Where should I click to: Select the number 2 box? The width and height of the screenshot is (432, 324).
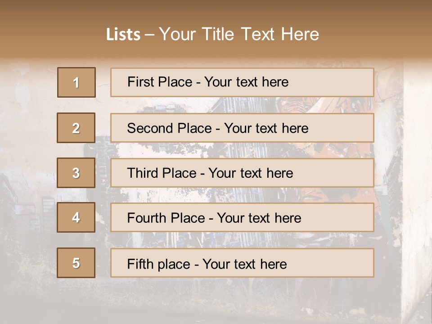76,128
